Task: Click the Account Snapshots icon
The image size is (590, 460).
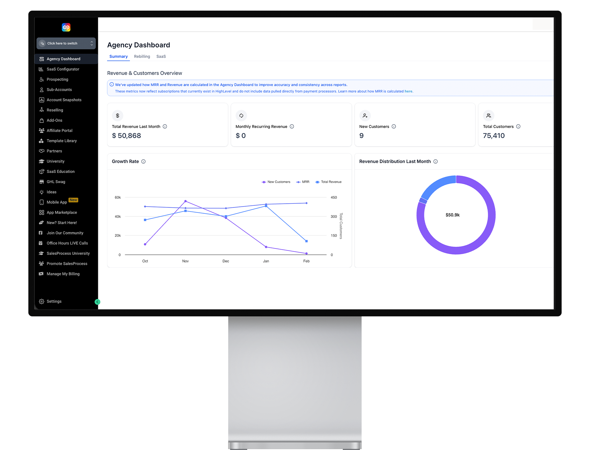Action: 41,100
